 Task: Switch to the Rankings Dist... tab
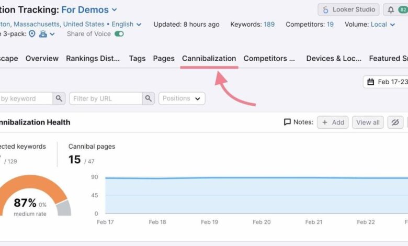pos(93,59)
